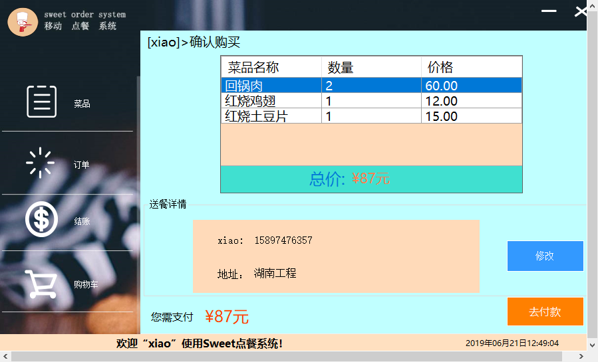Click the horizontal scrollbar left arrow
Screen dimensions: 598x362
click(5, 356)
